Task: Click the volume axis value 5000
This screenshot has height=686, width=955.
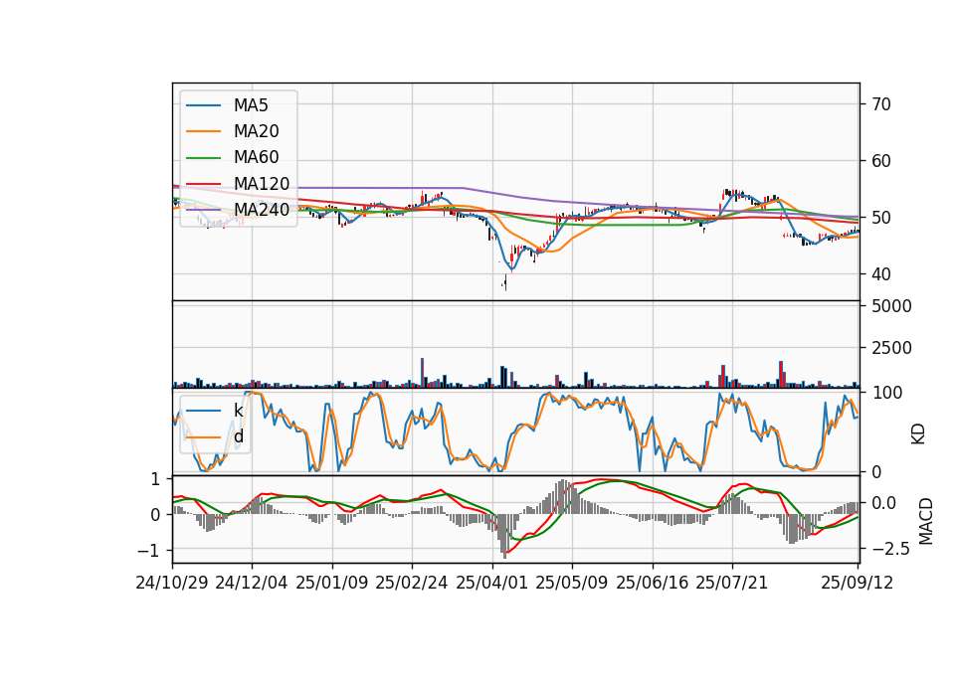Action: [x=891, y=306]
